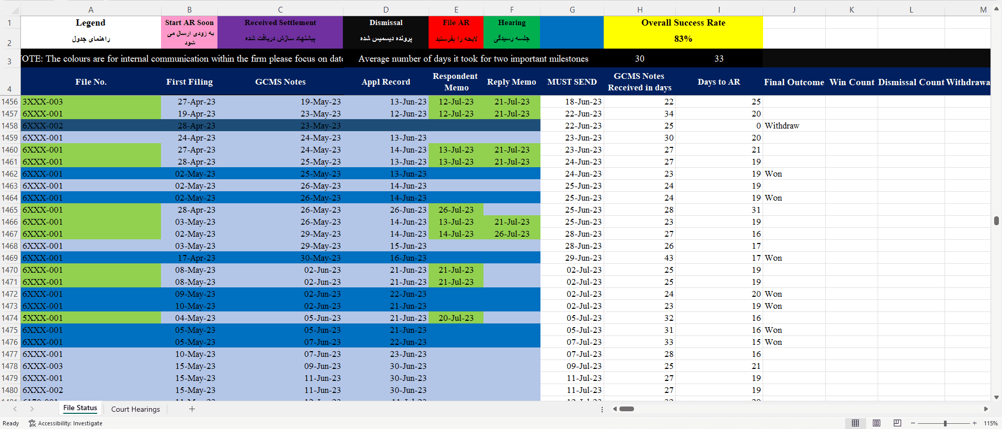Click the MUST SEND column heading
The width and height of the screenshot is (1002, 429).
pos(572,82)
